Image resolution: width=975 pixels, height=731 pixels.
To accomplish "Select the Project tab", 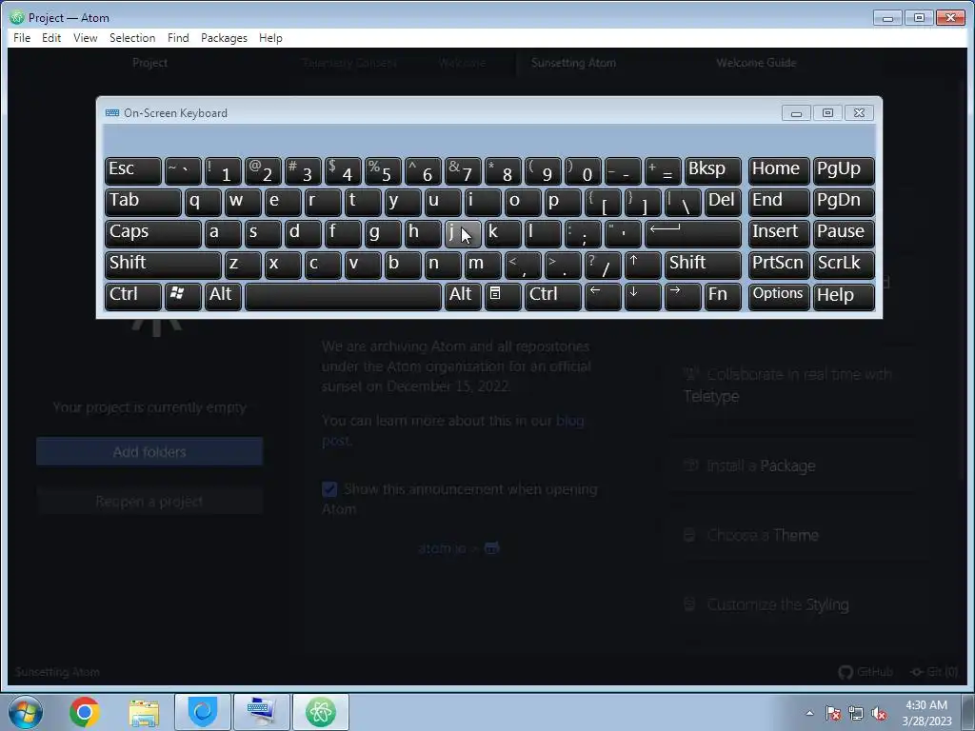I will coord(149,63).
